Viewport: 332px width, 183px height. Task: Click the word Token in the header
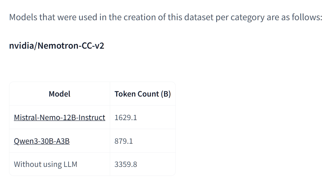125,94
